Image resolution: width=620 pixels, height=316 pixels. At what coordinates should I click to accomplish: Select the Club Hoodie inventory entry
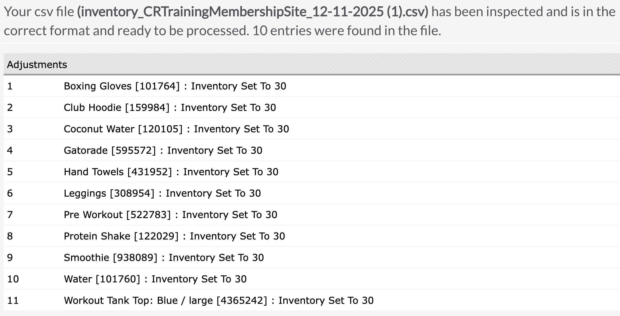pyautogui.click(x=312, y=107)
